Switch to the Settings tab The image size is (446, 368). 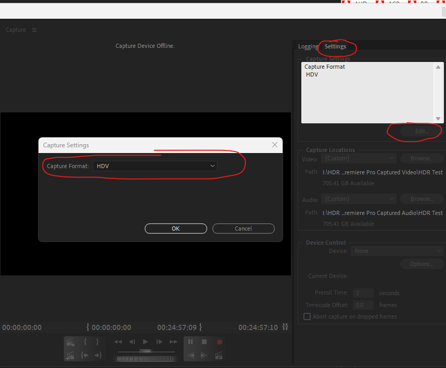(x=335, y=46)
